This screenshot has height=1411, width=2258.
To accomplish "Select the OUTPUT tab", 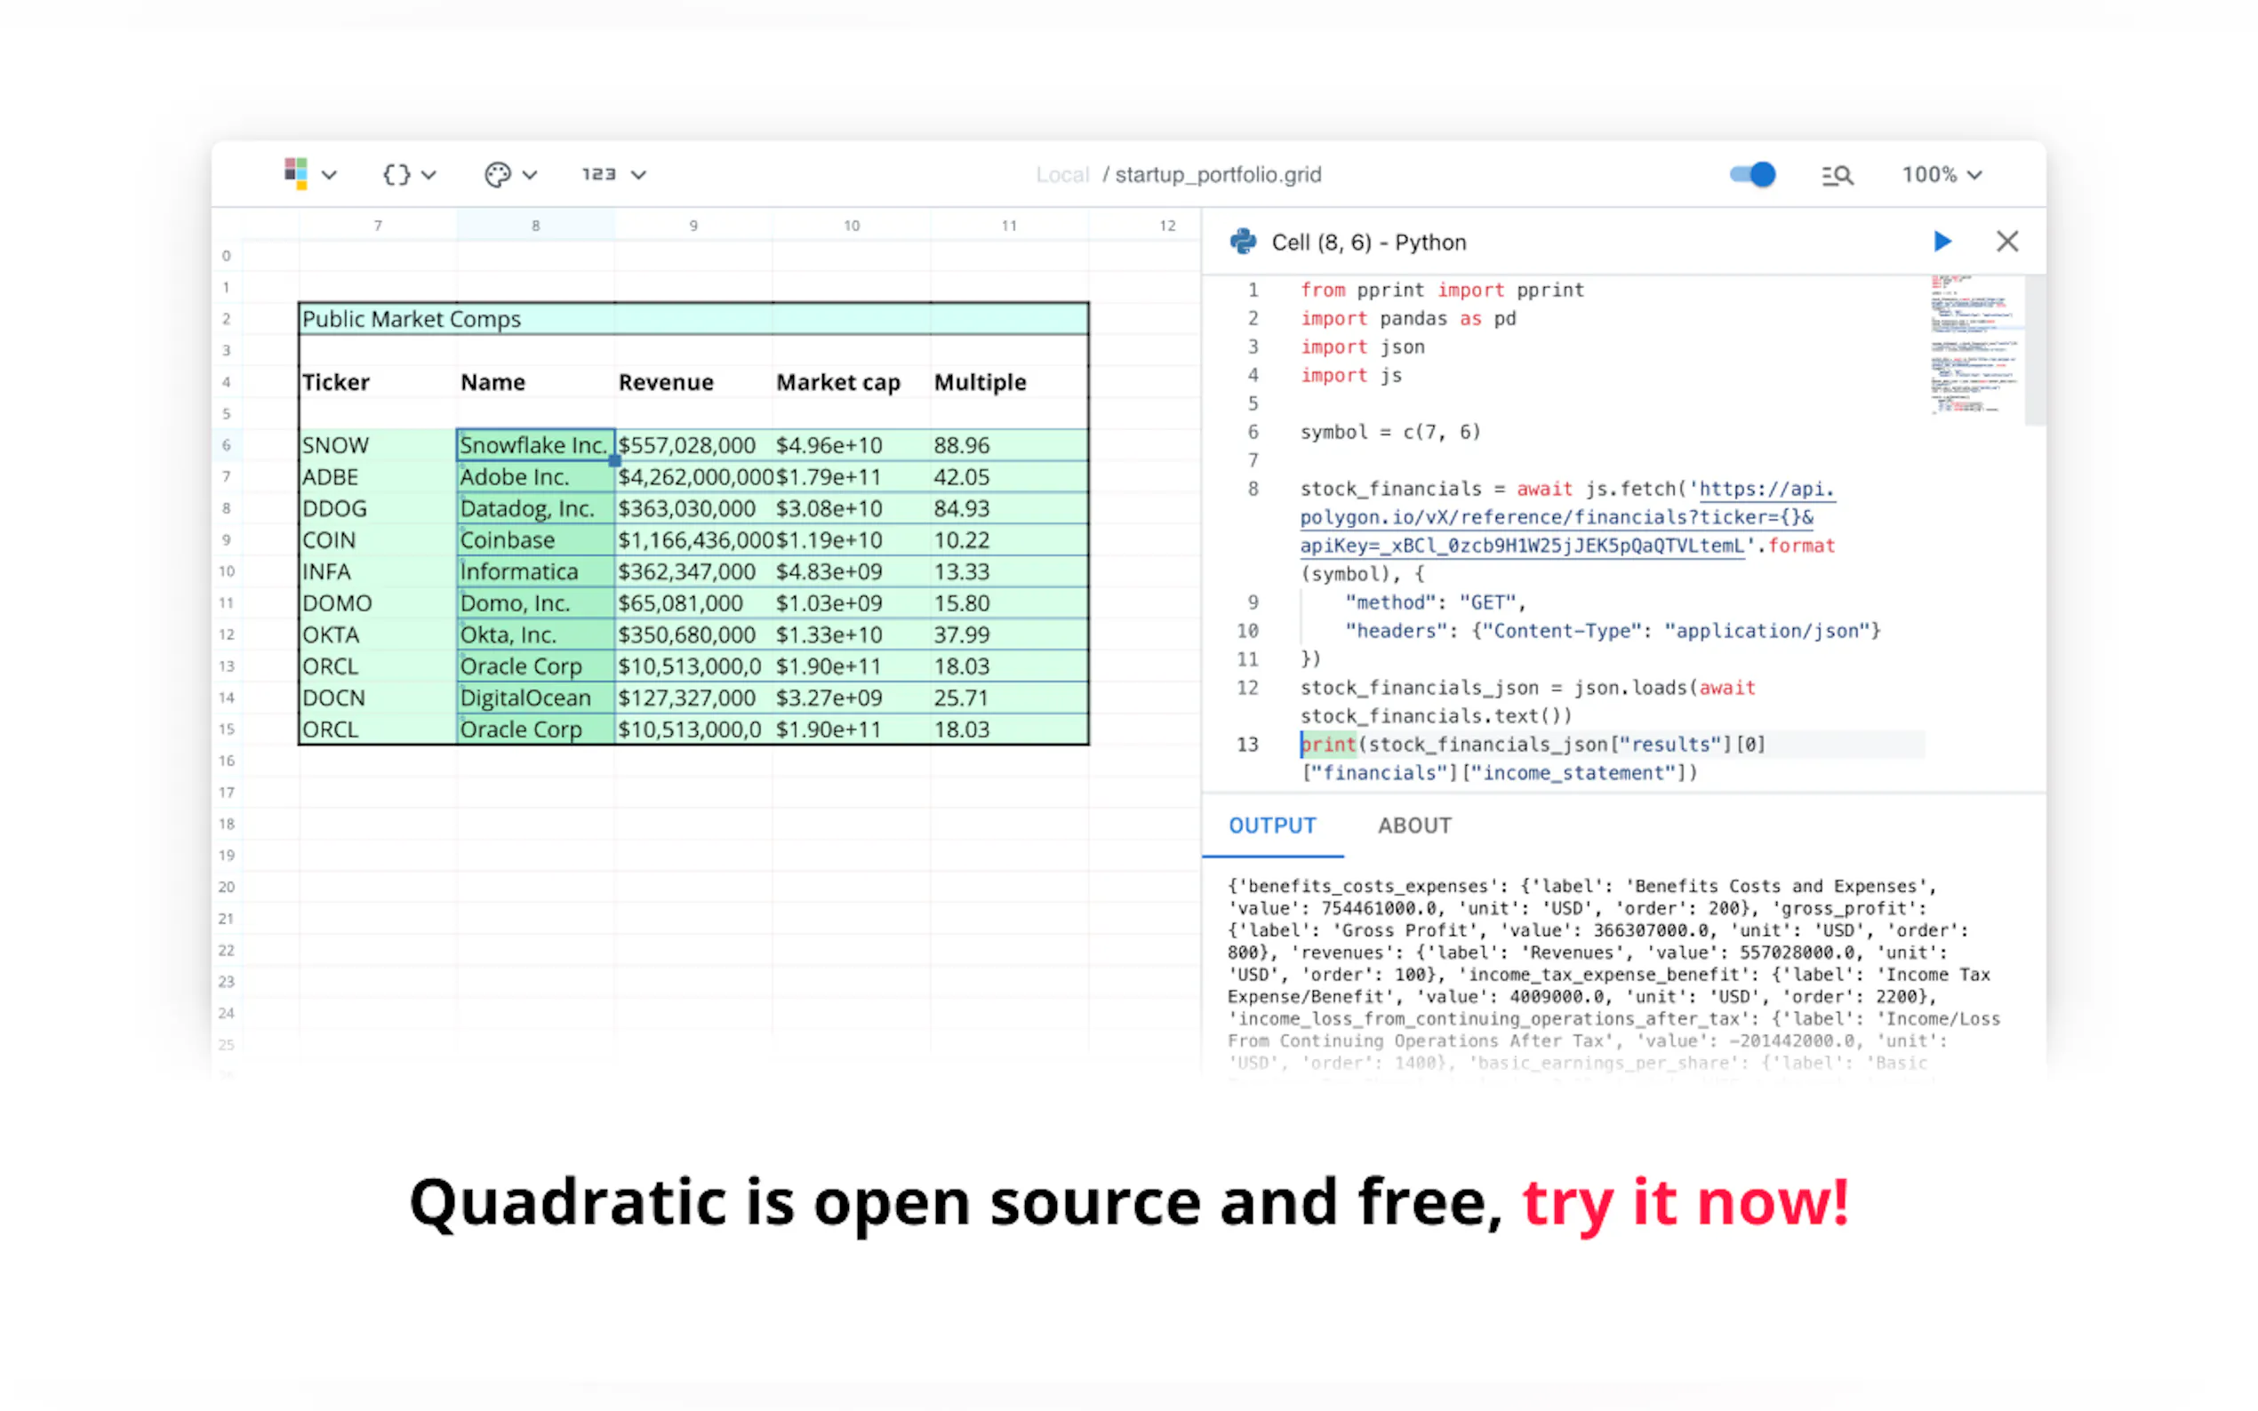I will pyautogui.click(x=1271, y=825).
